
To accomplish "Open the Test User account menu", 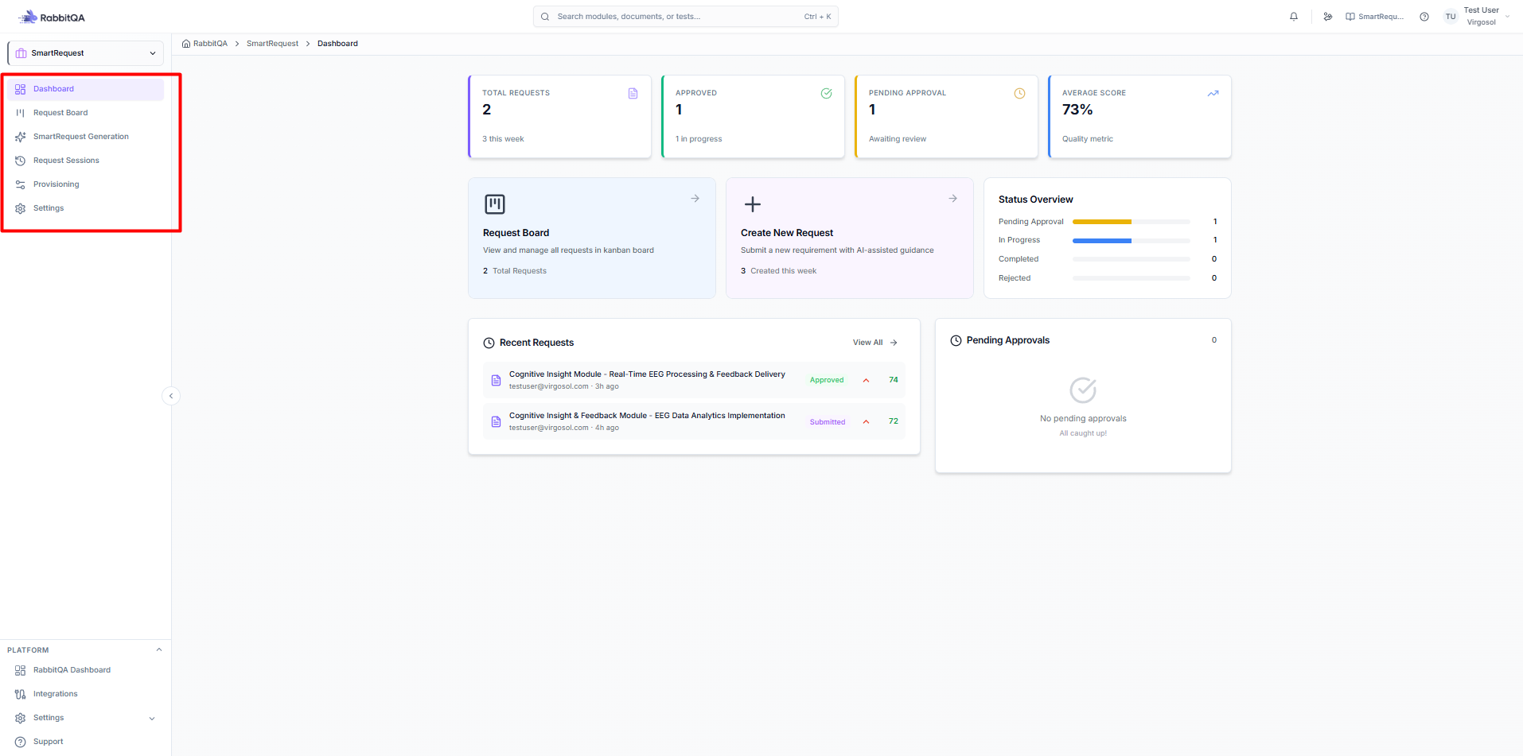I will (1477, 17).
